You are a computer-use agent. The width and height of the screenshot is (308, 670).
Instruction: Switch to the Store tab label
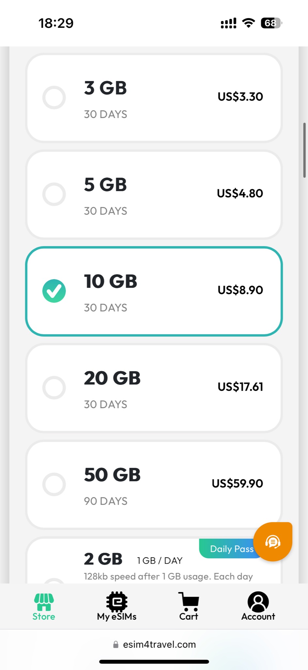click(x=44, y=617)
